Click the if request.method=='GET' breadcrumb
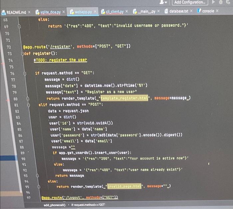Viewport: 233px width, 209px height. point(88,205)
